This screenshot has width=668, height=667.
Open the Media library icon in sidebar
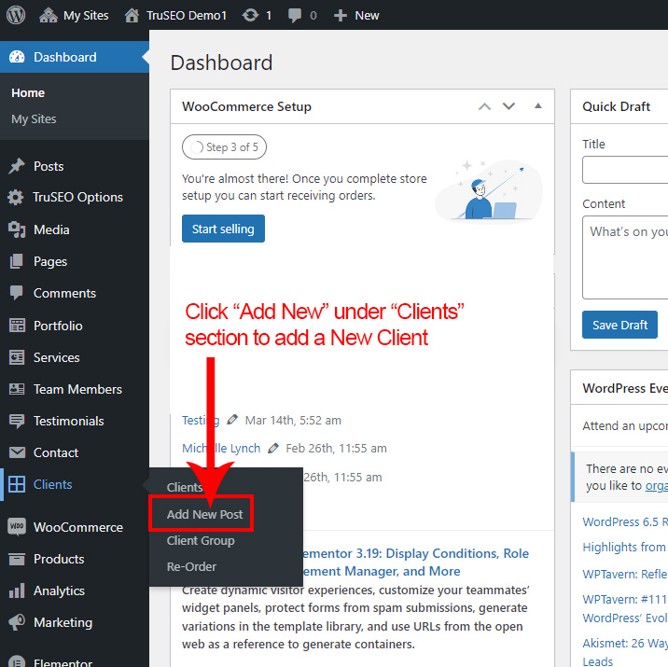coord(17,229)
